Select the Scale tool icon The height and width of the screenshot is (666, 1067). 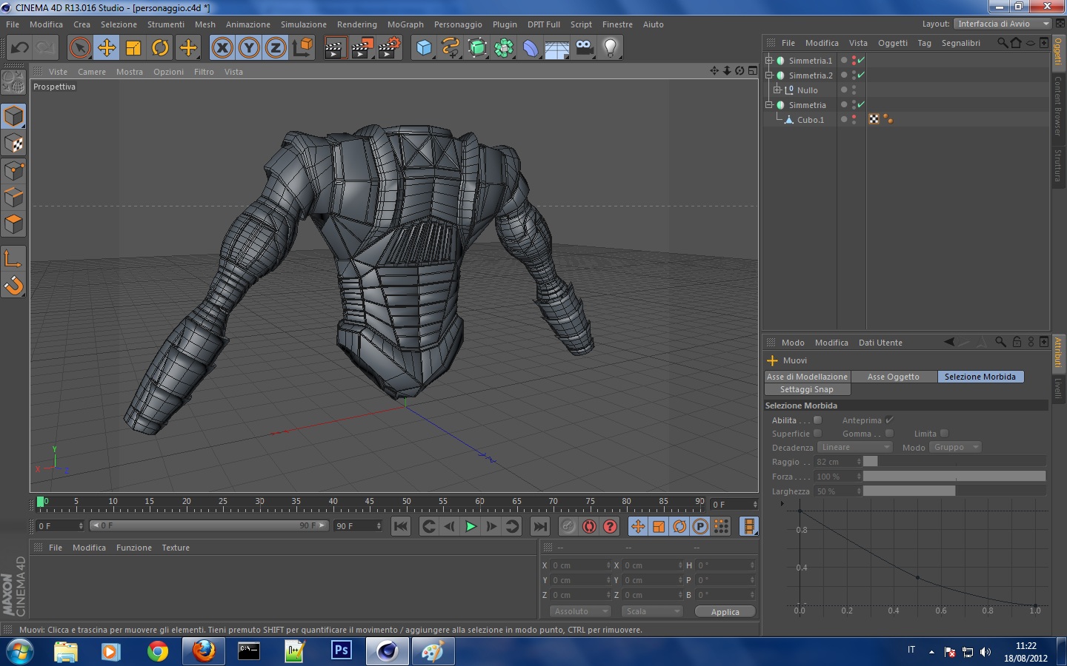point(133,48)
